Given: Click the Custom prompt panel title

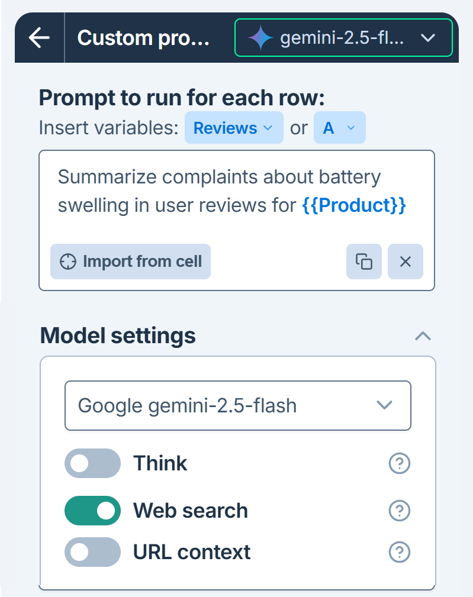Looking at the screenshot, I should [143, 38].
